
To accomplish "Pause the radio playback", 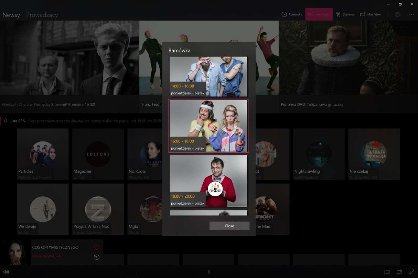I will click(x=209, y=272).
